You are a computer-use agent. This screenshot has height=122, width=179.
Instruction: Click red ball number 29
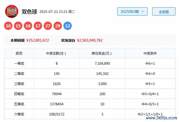point(58,26)
